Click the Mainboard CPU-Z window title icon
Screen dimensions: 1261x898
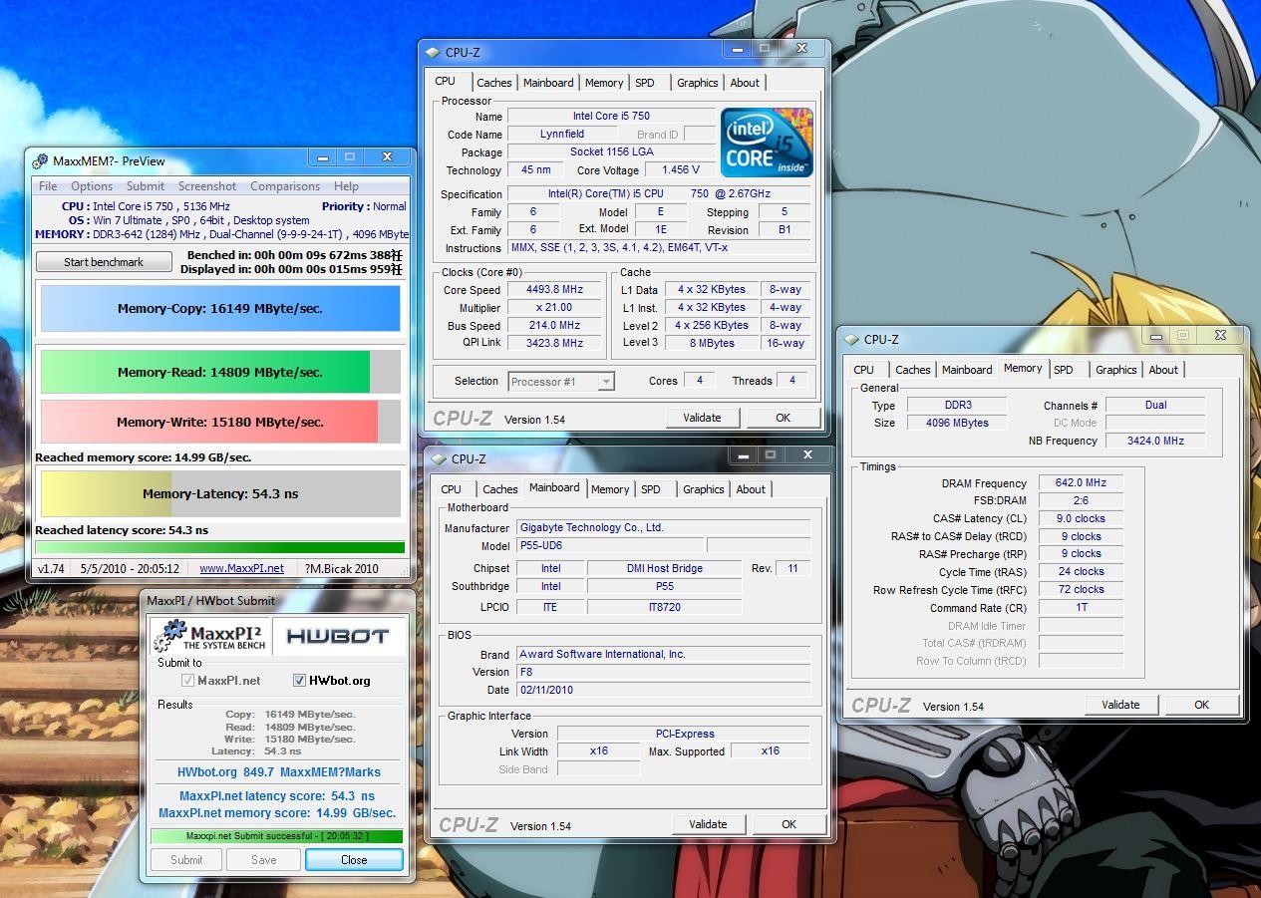[x=439, y=459]
